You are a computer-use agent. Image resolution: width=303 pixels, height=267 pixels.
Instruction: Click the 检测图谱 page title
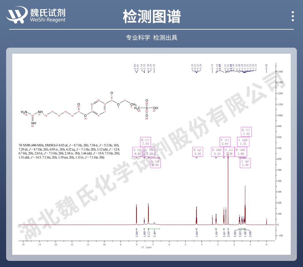click(x=151, y=16)
